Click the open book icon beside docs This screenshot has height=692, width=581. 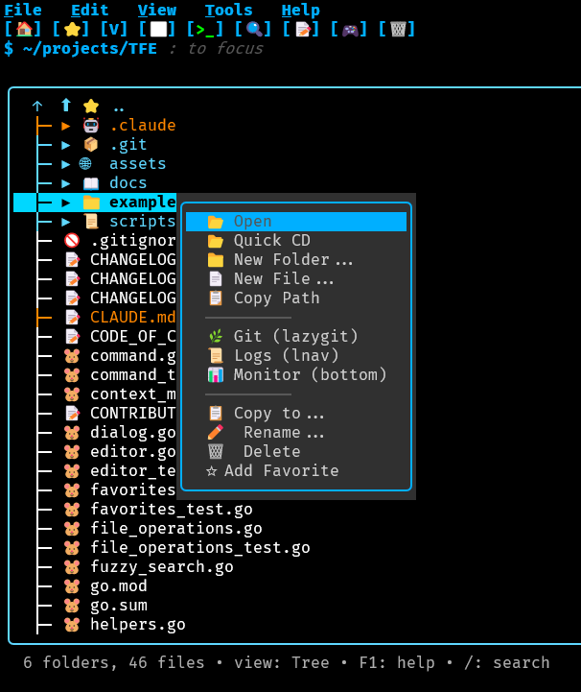(x=91, y=183)
